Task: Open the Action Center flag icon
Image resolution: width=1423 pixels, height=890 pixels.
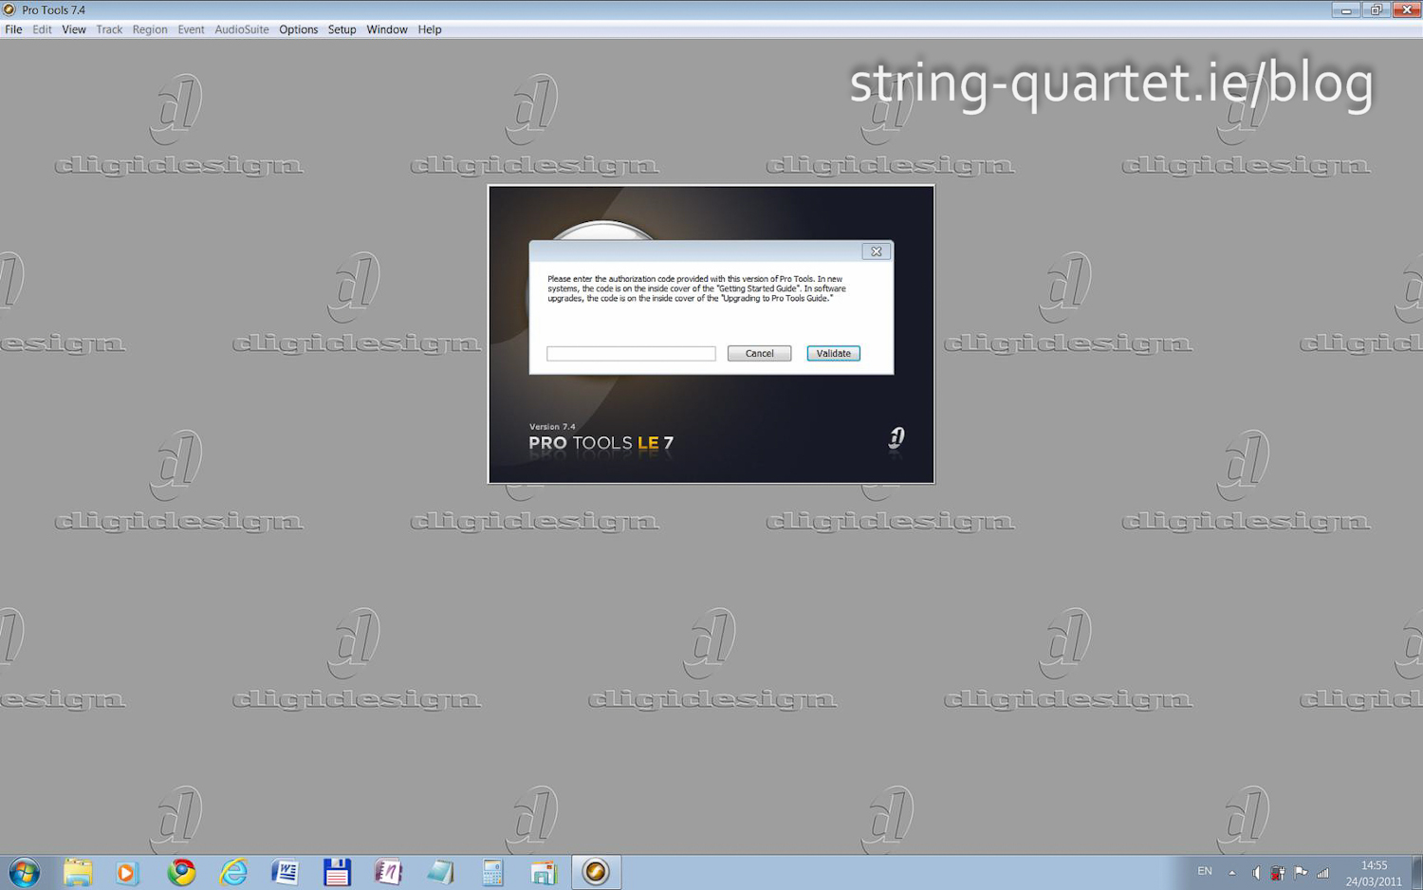Action: (1301, 872)
